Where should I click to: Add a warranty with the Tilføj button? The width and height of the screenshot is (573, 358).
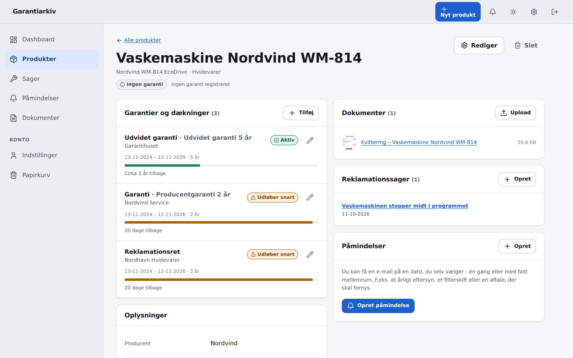coord(301,113)
